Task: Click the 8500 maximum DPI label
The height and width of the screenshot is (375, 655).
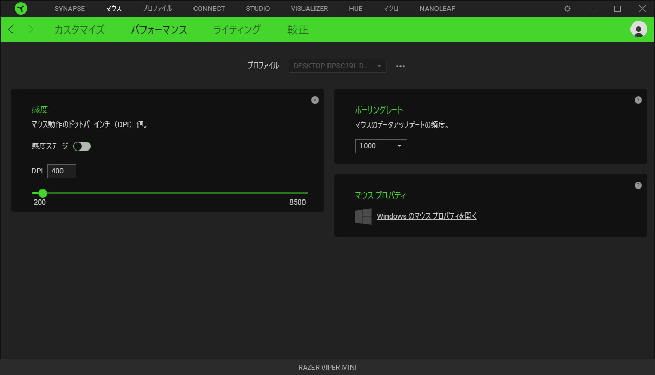Action: tap(298, 202)
